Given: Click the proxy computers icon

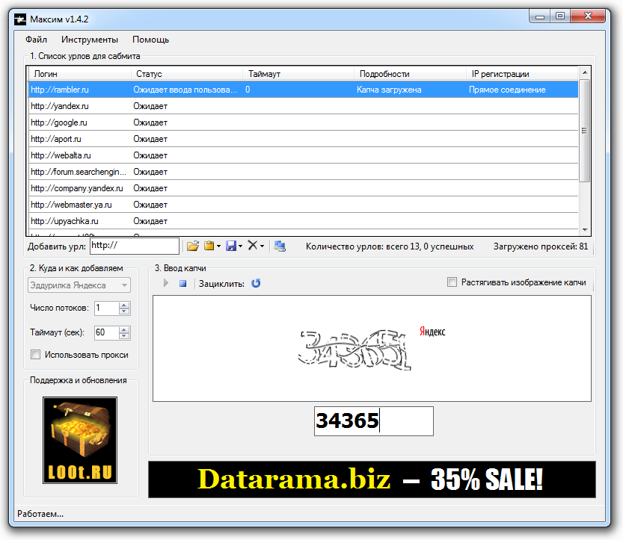Looking at the screenshot, I should (x=280, y=246).
